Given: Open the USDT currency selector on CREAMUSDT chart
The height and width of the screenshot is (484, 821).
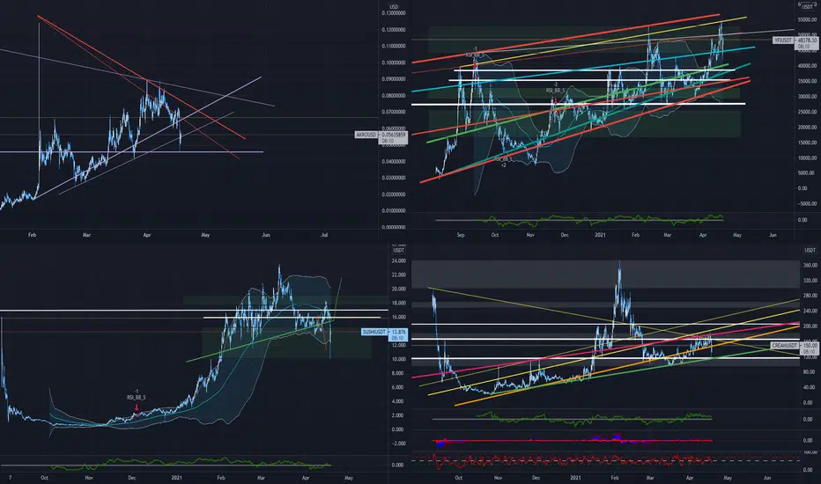Looking at the screenshot, I should [x=810, y=250].
